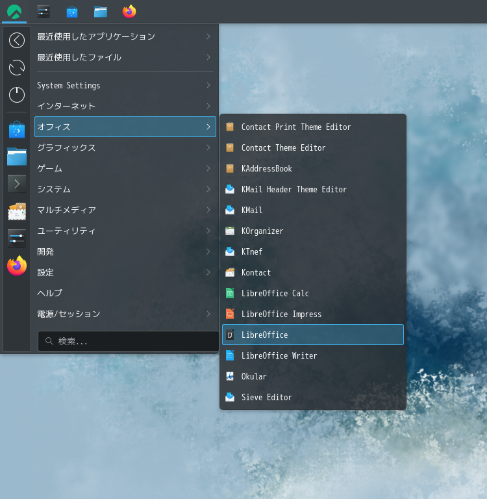Click the LibreOffice Writer document icon
487x499 pixels.
click(230, 355)
